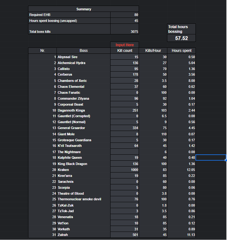Screen dimensions: 227x240
Task: Select the Total hours bossing result 57.52
Action: 181,38
